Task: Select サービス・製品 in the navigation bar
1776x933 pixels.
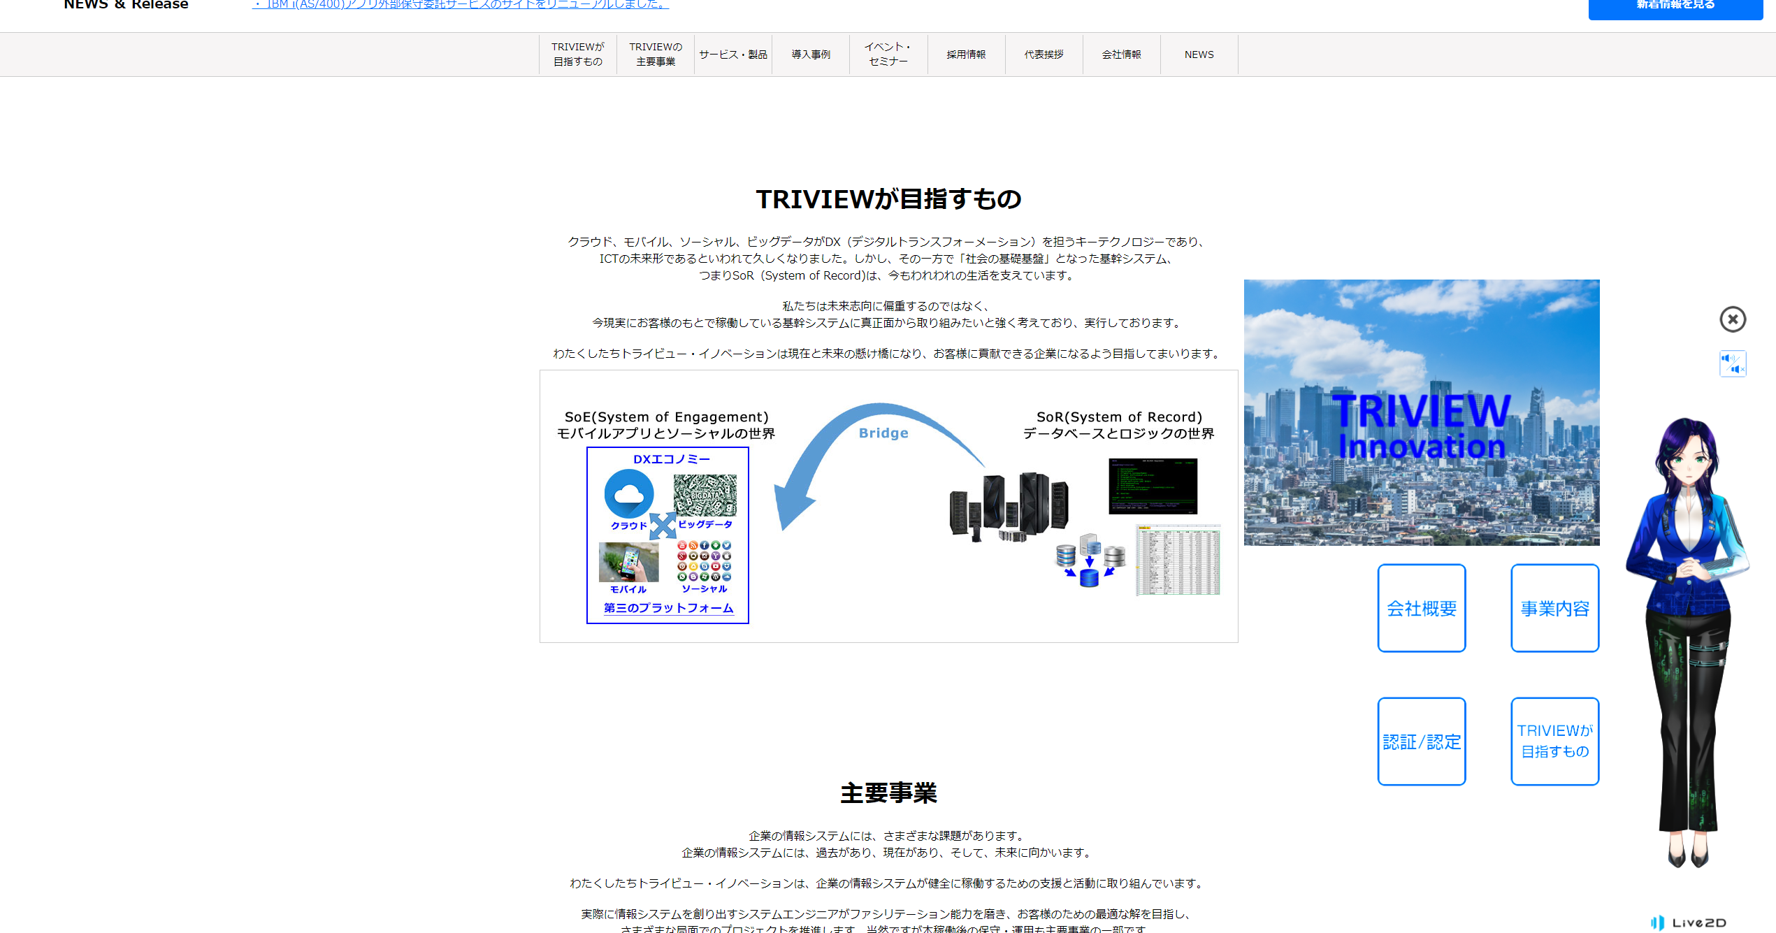Action: pos(733,55)
